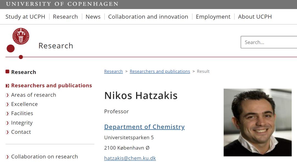Go to the News section
The image size is (297, 162).
[93, 17]
